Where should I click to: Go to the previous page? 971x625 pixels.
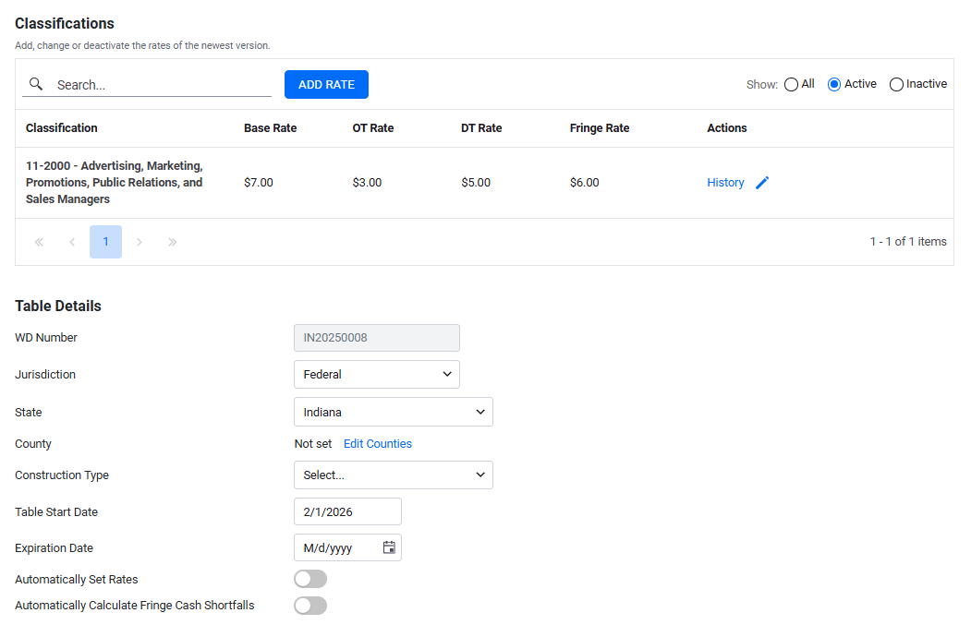pyautogui.click(x=72, y=242)
